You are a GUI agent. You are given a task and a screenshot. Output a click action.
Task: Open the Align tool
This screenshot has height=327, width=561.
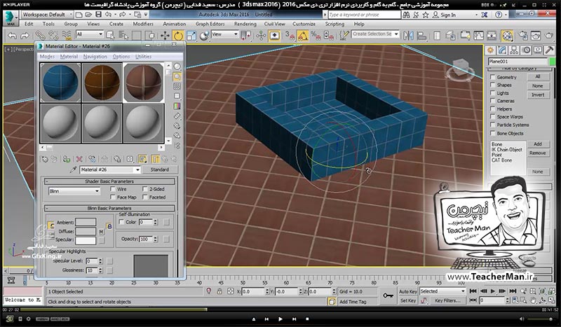click(422, 36)
